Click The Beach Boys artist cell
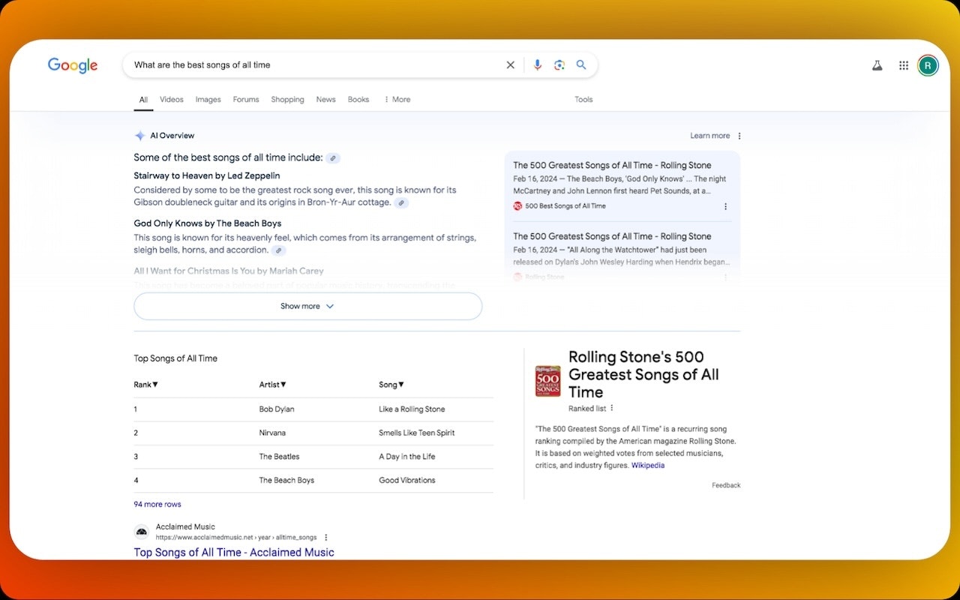 286,481
